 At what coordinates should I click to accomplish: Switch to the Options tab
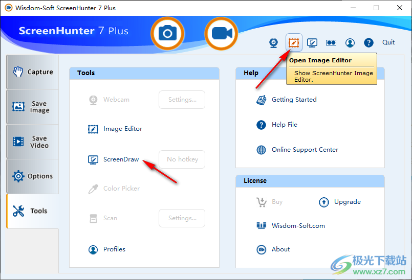tap(33, 176)
